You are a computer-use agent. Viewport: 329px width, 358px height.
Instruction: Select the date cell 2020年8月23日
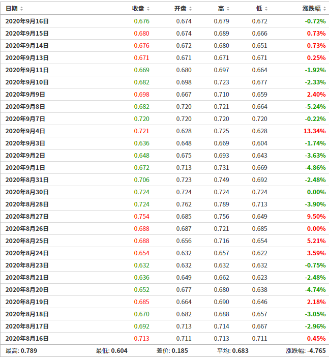[27, 265]
